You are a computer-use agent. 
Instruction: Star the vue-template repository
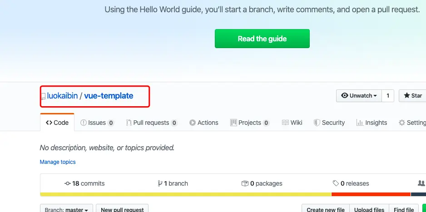(x=412, y=95)
